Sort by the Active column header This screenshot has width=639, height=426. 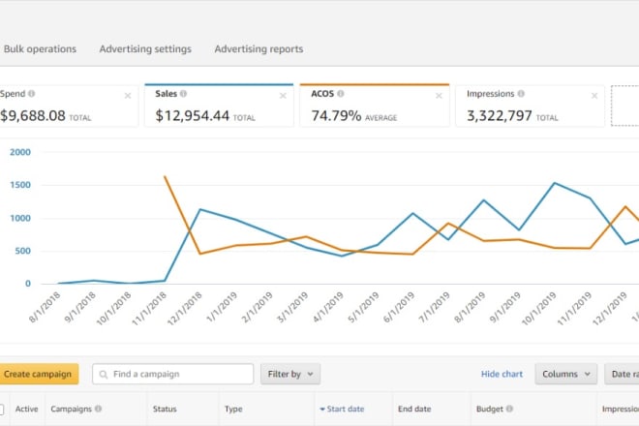click(x=26, y=409)
